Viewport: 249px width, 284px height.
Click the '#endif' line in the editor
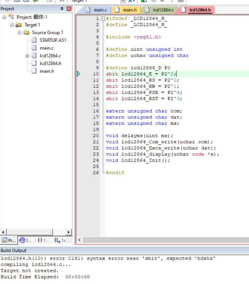coord(115,173)
